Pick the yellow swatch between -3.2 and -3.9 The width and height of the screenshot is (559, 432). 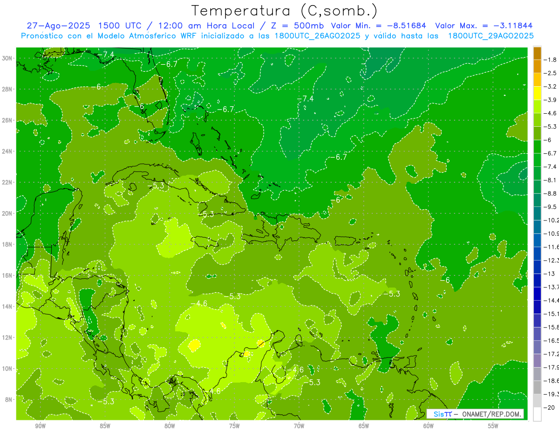point(537,93)
